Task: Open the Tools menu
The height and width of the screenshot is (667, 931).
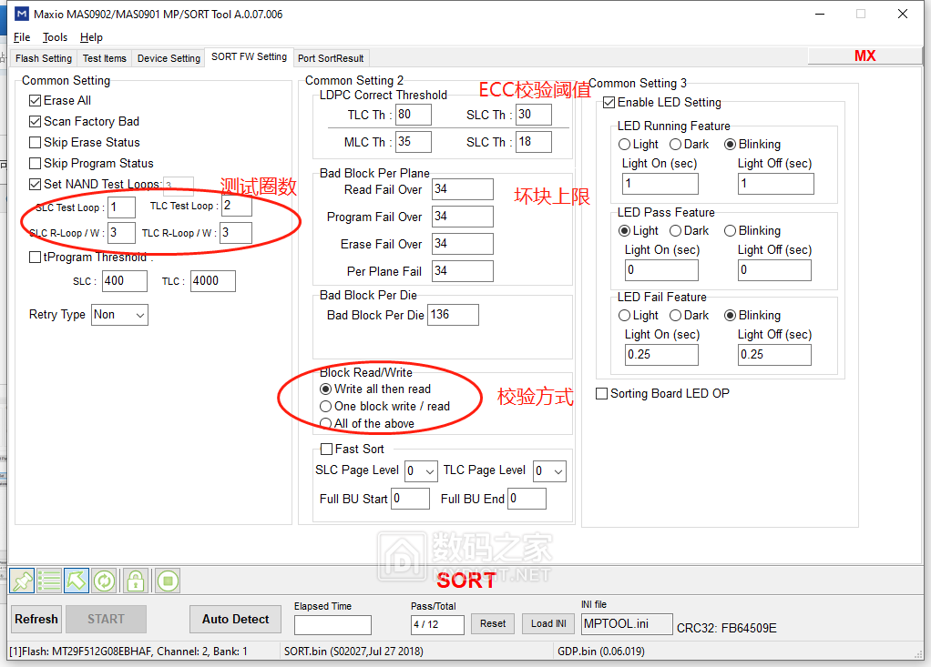Action: pos(56,37)
